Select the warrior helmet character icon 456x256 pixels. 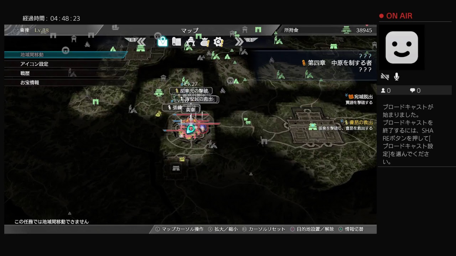coord(191,42)
